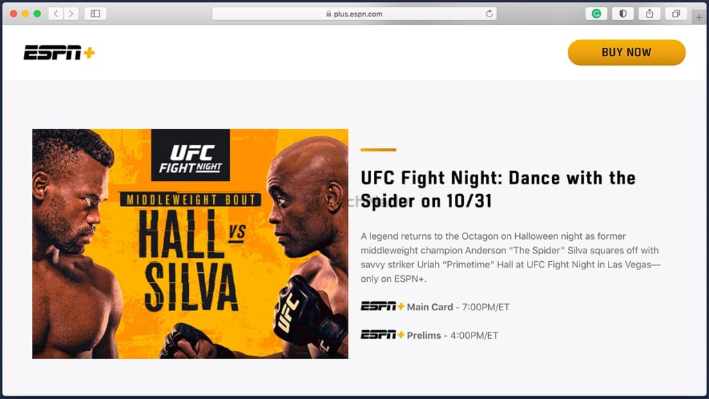The height and width of the screenshot is (399, 709).
Task: Click the ESPN+ logo in header
Action: click(x=60, y=53)
